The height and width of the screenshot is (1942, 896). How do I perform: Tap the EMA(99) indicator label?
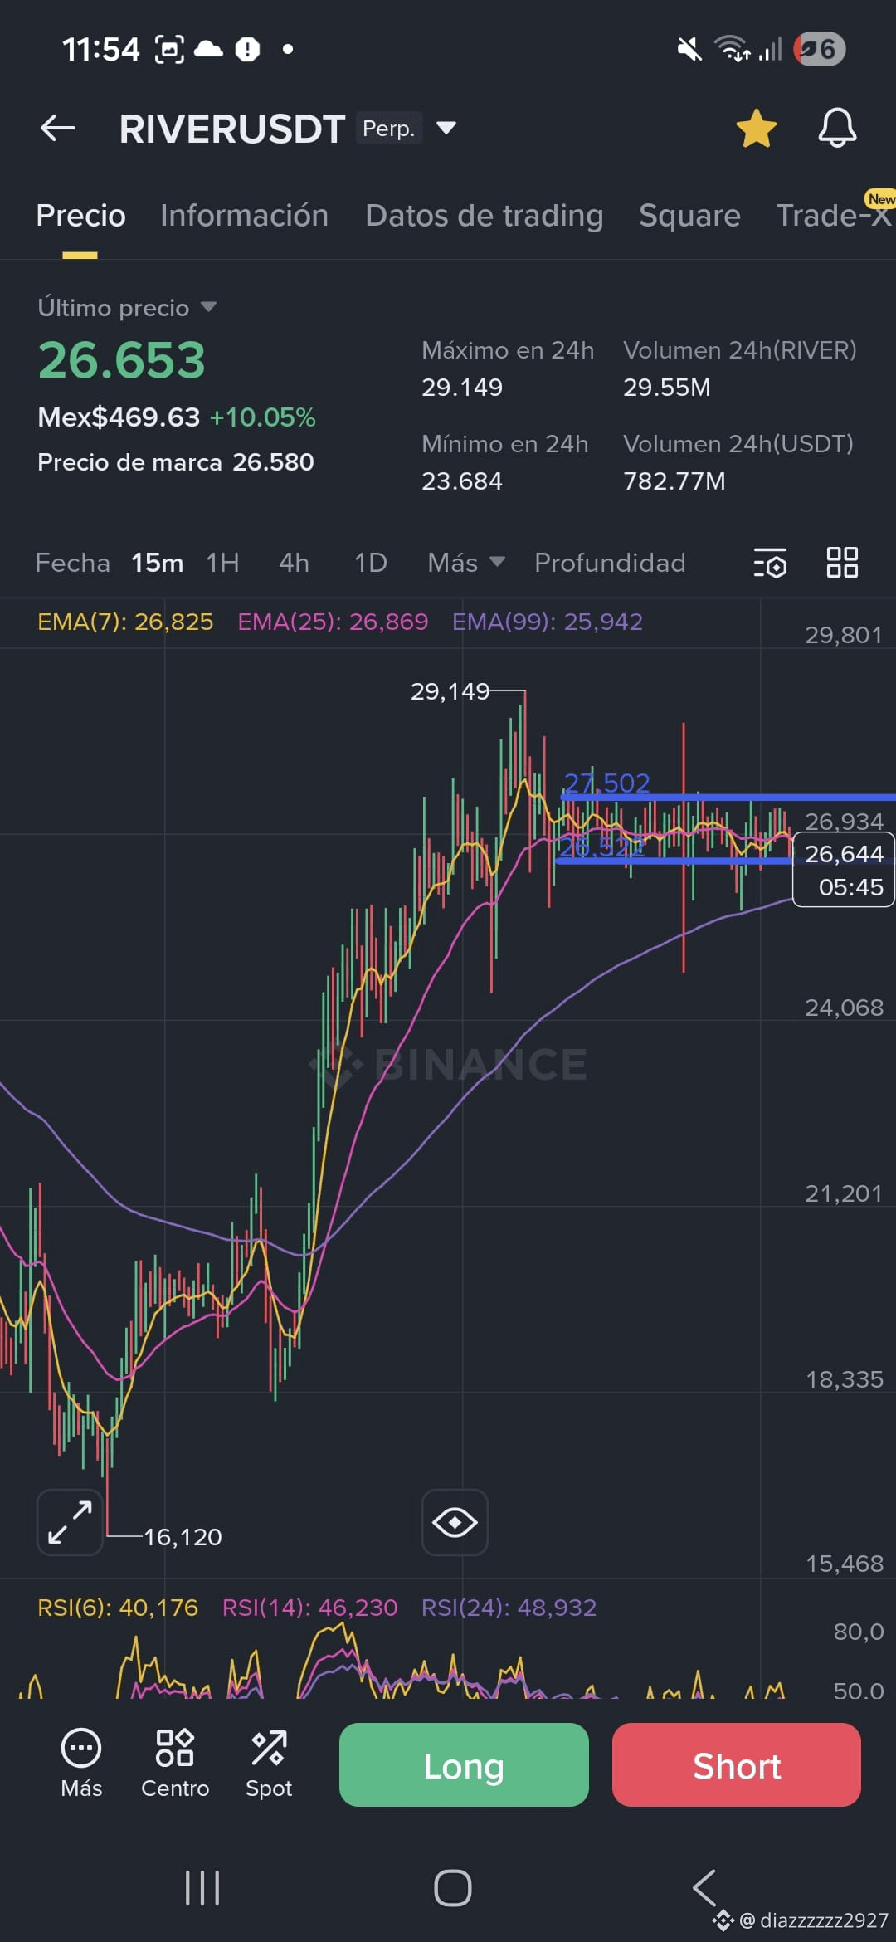point(547,622)
